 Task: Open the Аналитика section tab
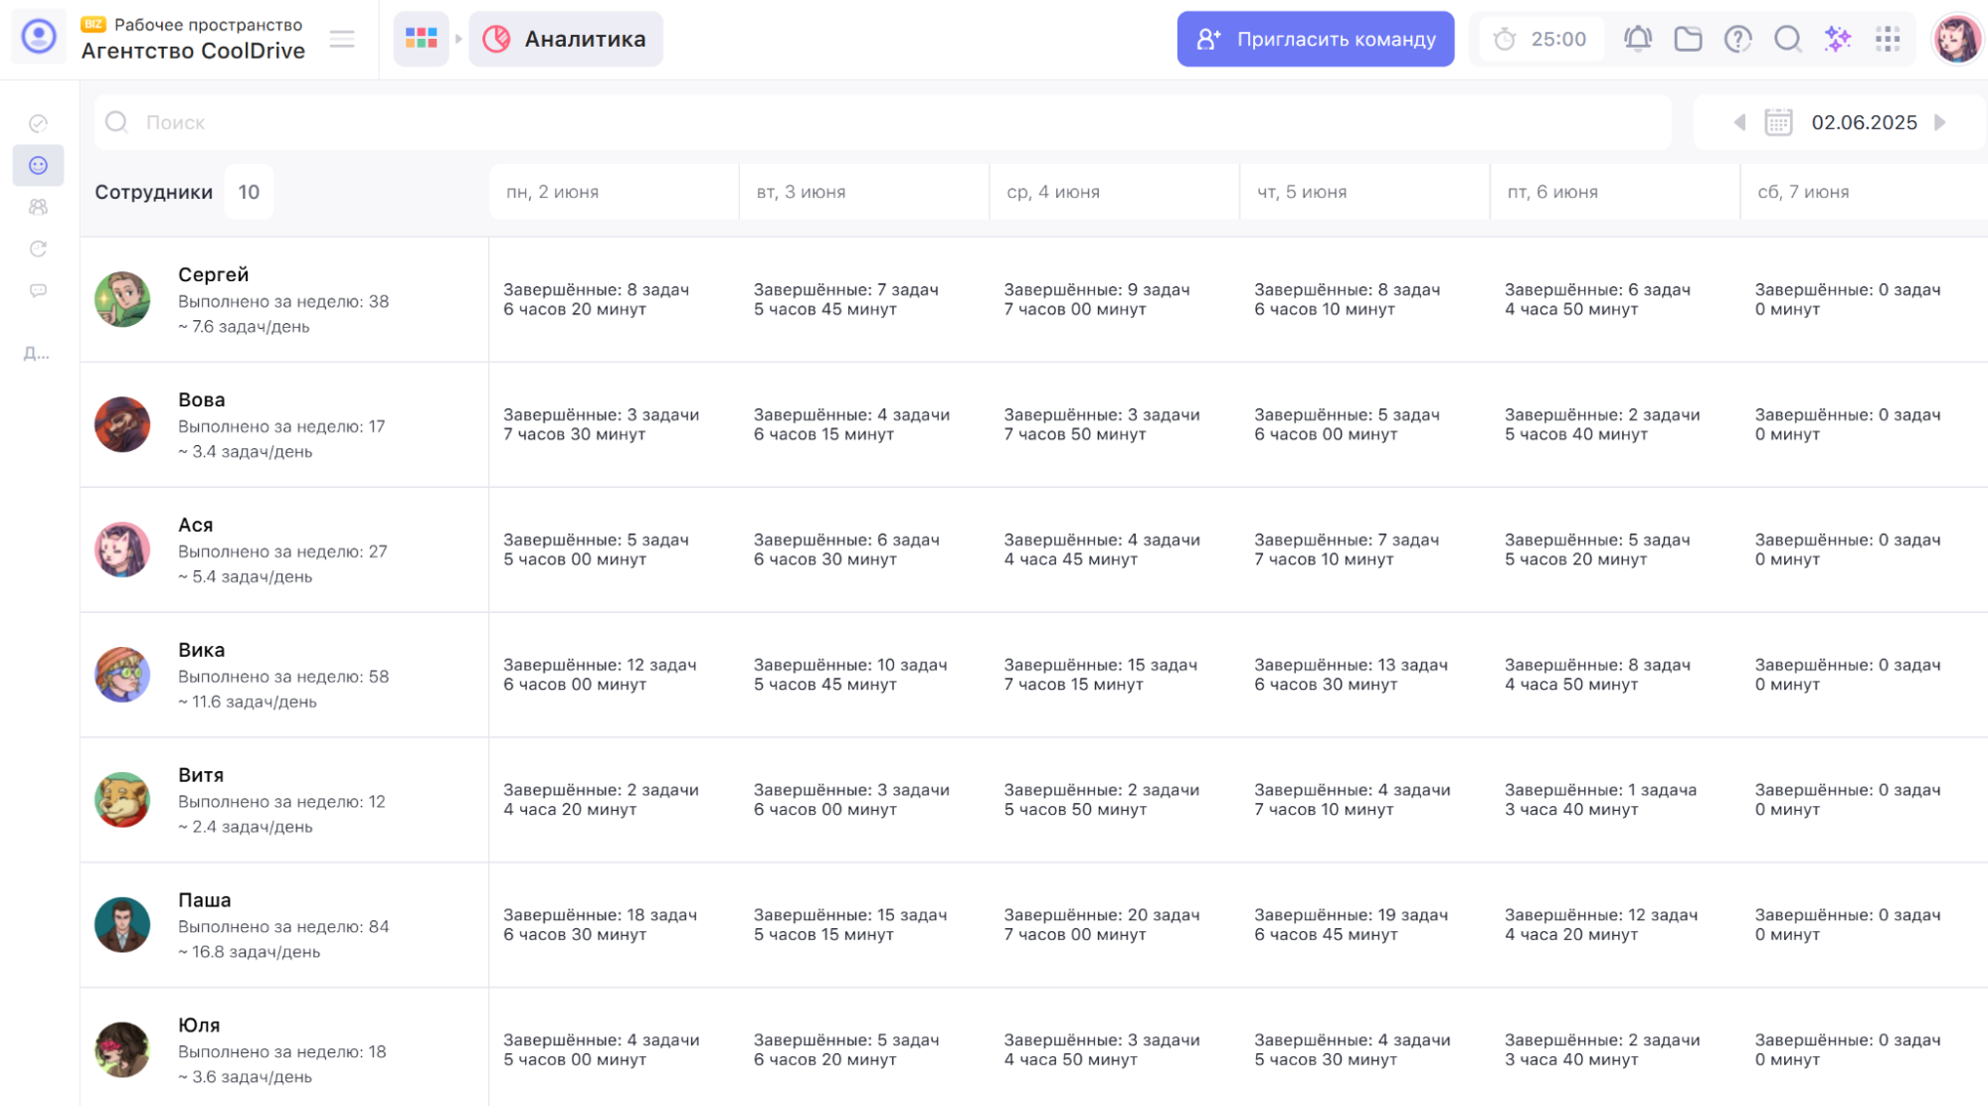(565, 39)
